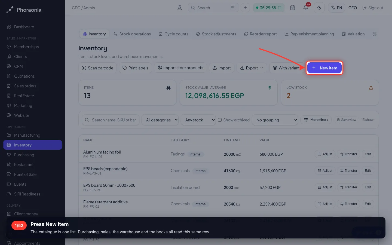Image resolution: width=392 pixels, height=245 pixels.
Task: Click the CEO profile label
Action: coord(353,8)
